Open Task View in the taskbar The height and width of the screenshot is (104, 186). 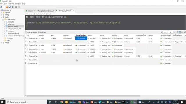point(56,102)
